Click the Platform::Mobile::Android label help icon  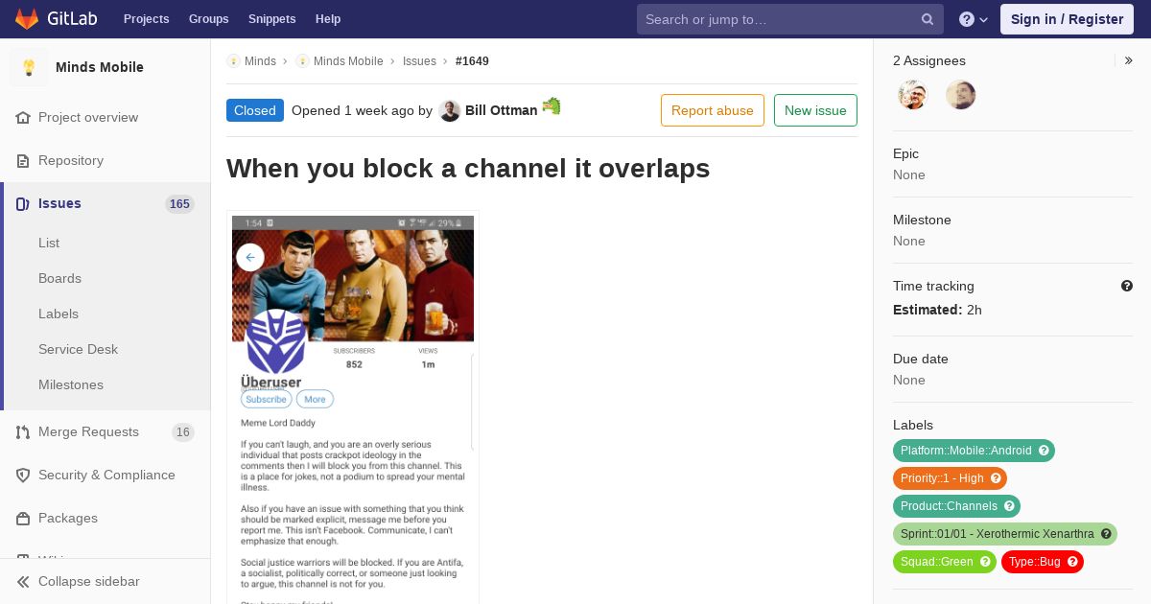pyautogui.click(x=1044, y=451)
